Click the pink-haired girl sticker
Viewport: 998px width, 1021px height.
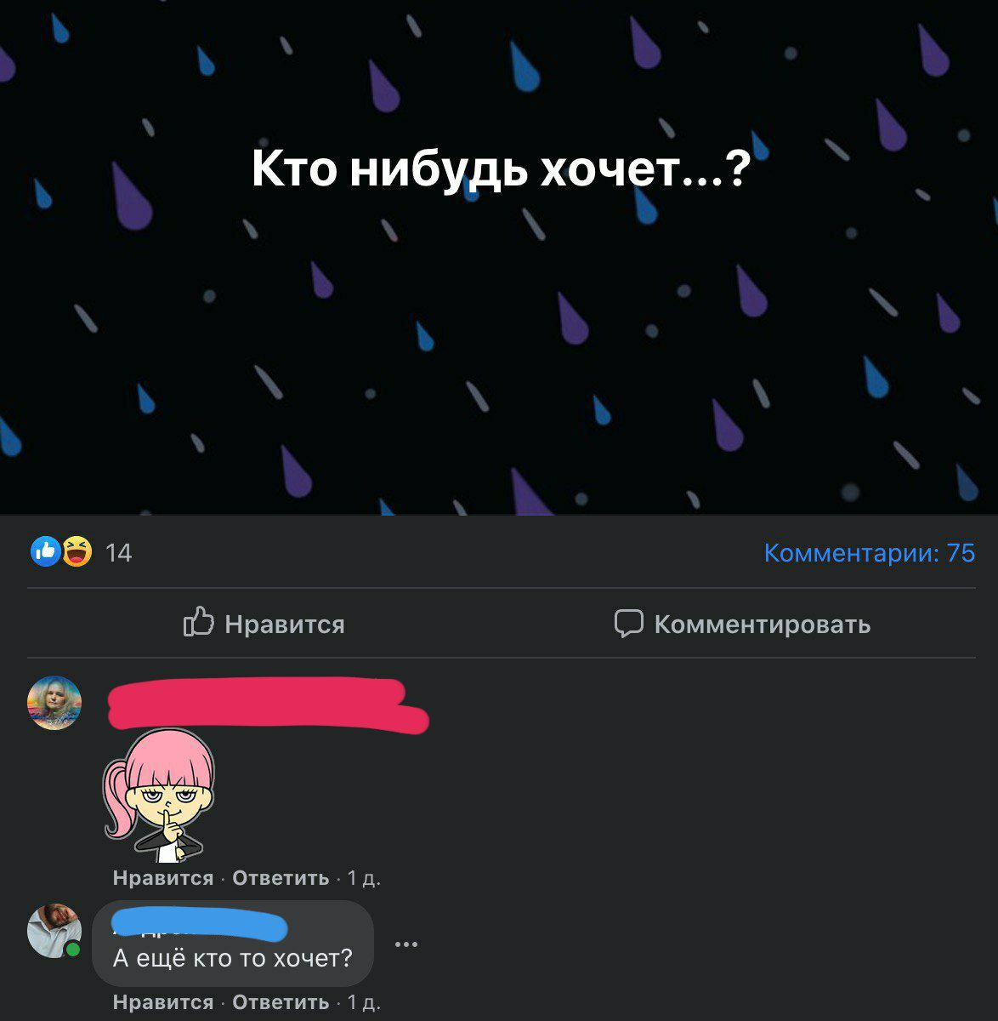159,795
